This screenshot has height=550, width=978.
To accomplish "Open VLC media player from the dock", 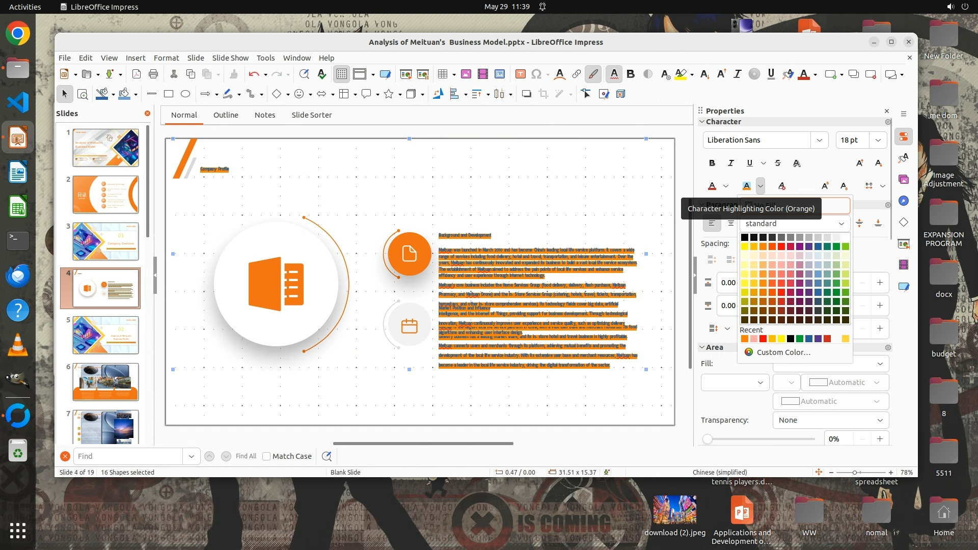I will (18, 345).
